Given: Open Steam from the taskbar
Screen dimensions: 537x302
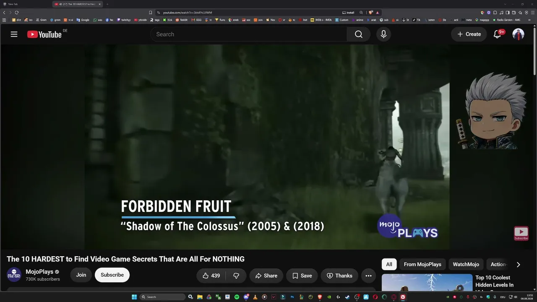Looking at the screenshot, I should point(347,297).
